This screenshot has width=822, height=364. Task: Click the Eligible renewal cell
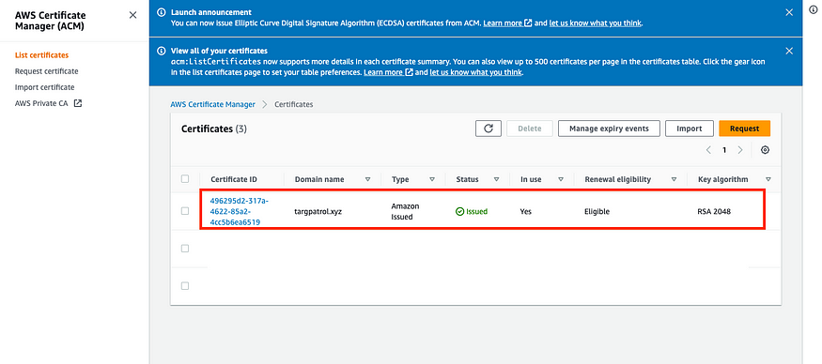pyautogui.click(x=597, y=212)
